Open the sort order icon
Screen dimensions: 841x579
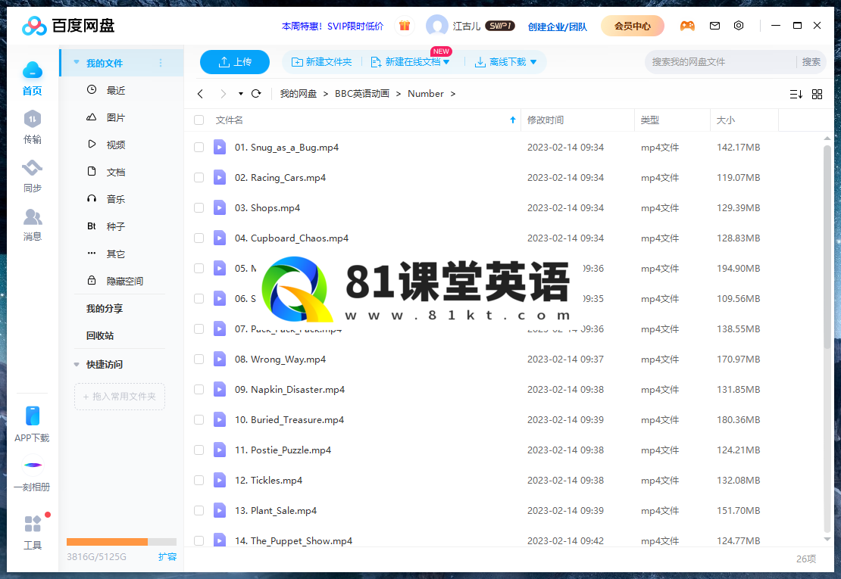(796, 95)
